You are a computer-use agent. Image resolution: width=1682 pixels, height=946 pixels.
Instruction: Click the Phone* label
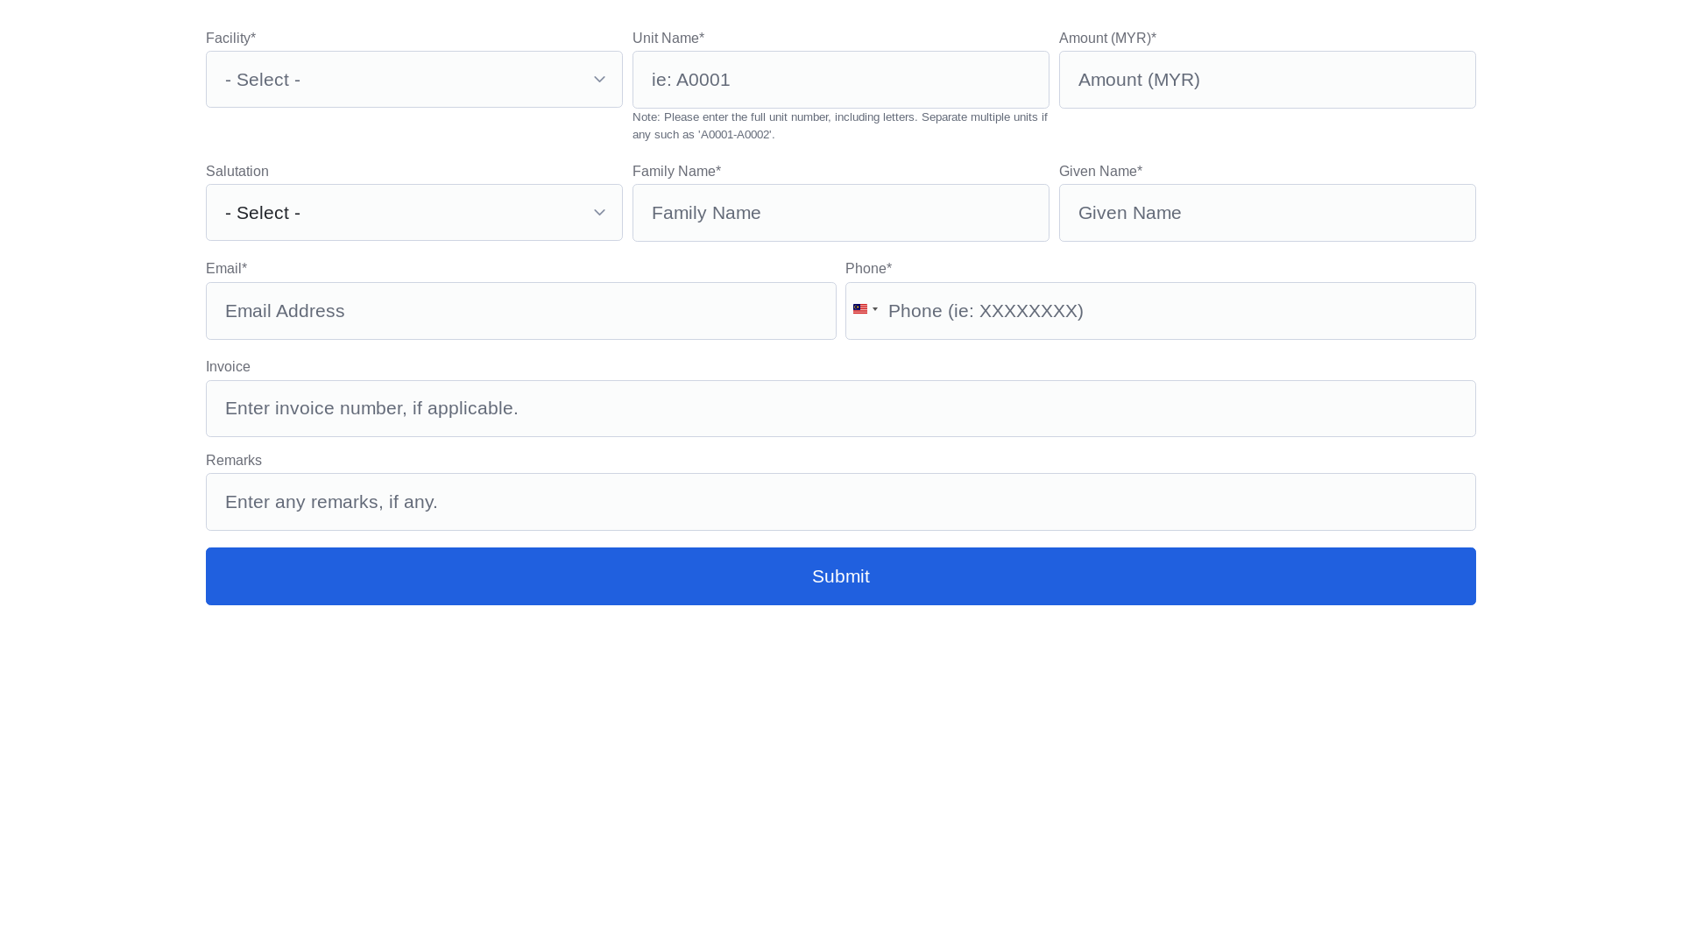[868, 269]
